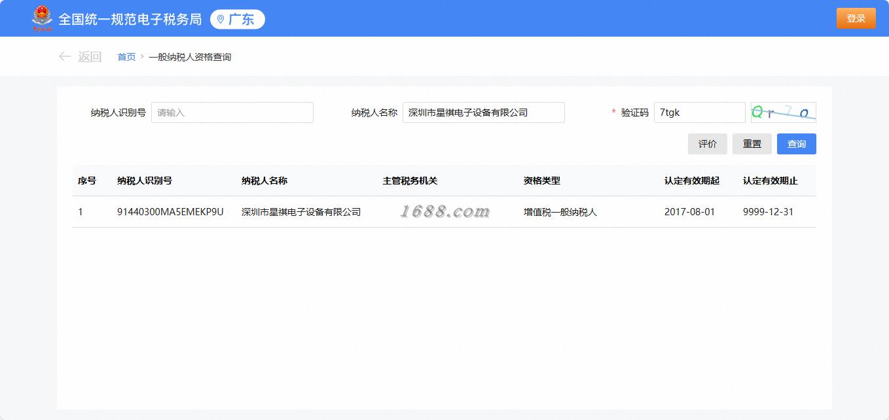
Task: Click the 纳税人识别号 column header
Action: (x=145, y=181)
